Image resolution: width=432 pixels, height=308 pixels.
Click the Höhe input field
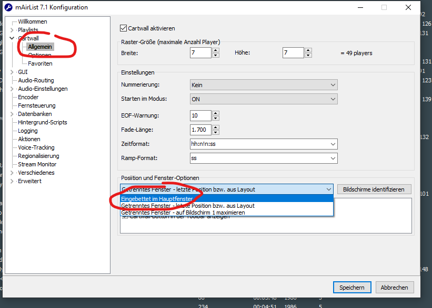293,53
